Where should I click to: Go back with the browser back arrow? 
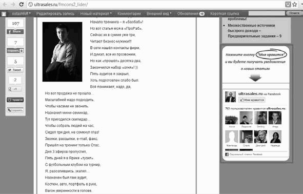point(5,4)
